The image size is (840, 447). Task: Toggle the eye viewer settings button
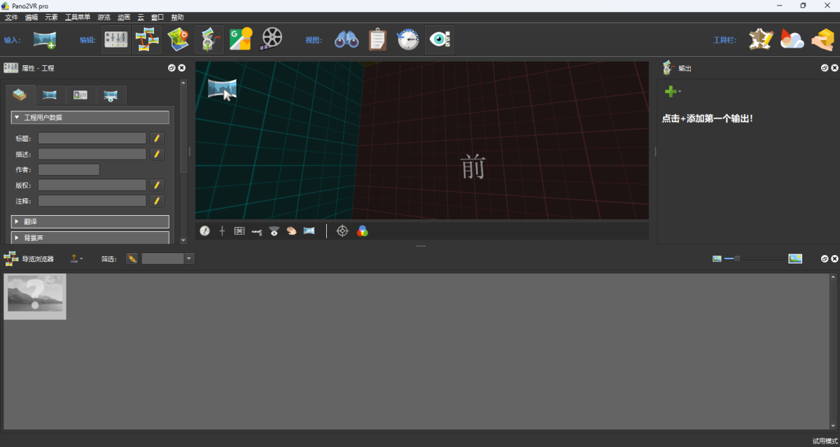tap(440, 40)
